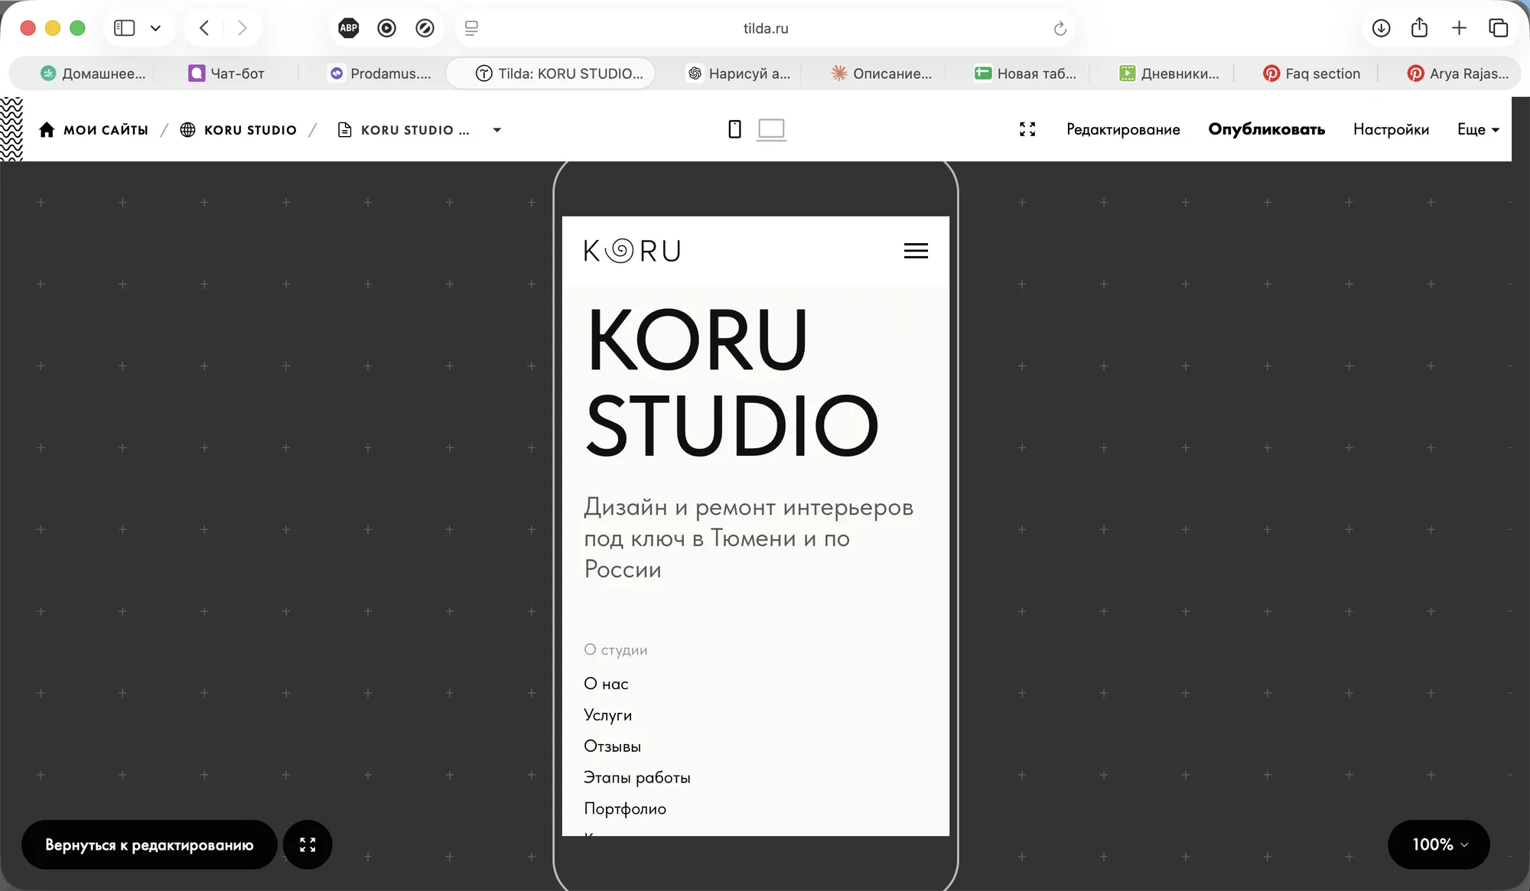Click tilda.ru address bar field
1530x891 pixels.
[x=765, y=28]
